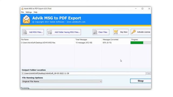This screenshot has height=97, width=173.
Task: Open the Settings menu
Action: (29, 12)
